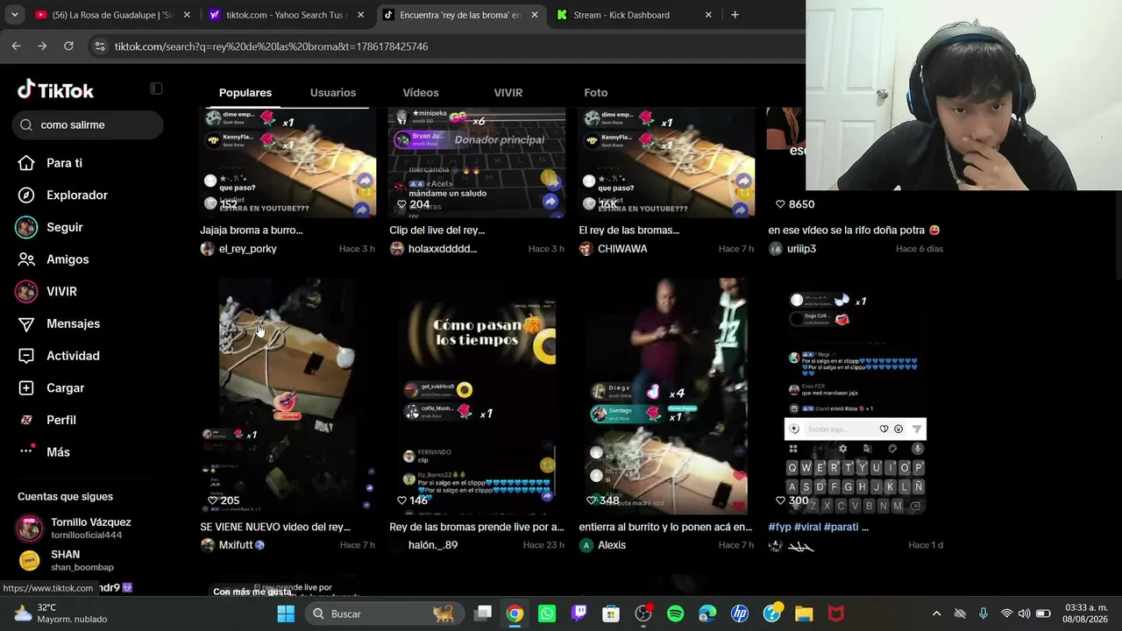
Task: Switch to the Populares tab
Action: 245,93
